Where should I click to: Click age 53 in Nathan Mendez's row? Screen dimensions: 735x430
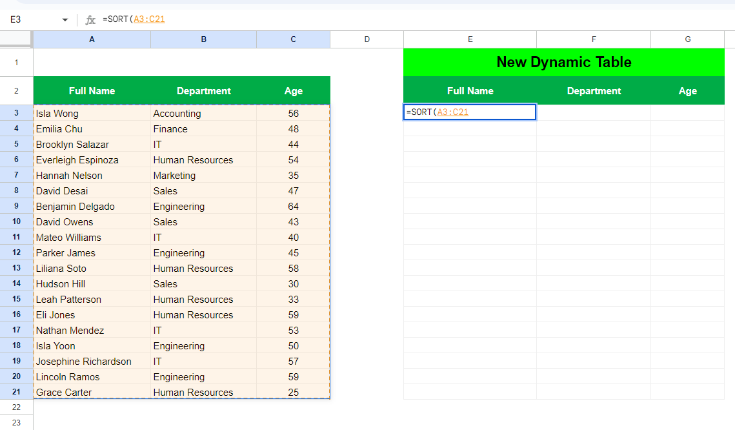pyautogui.click(x=294, y=330)
